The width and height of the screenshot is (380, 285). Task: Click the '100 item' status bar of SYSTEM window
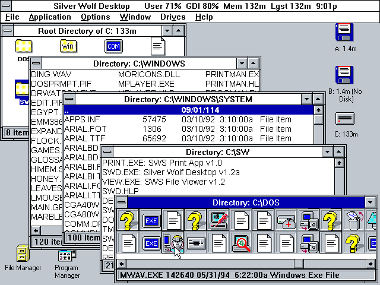[x=83, y=237]
